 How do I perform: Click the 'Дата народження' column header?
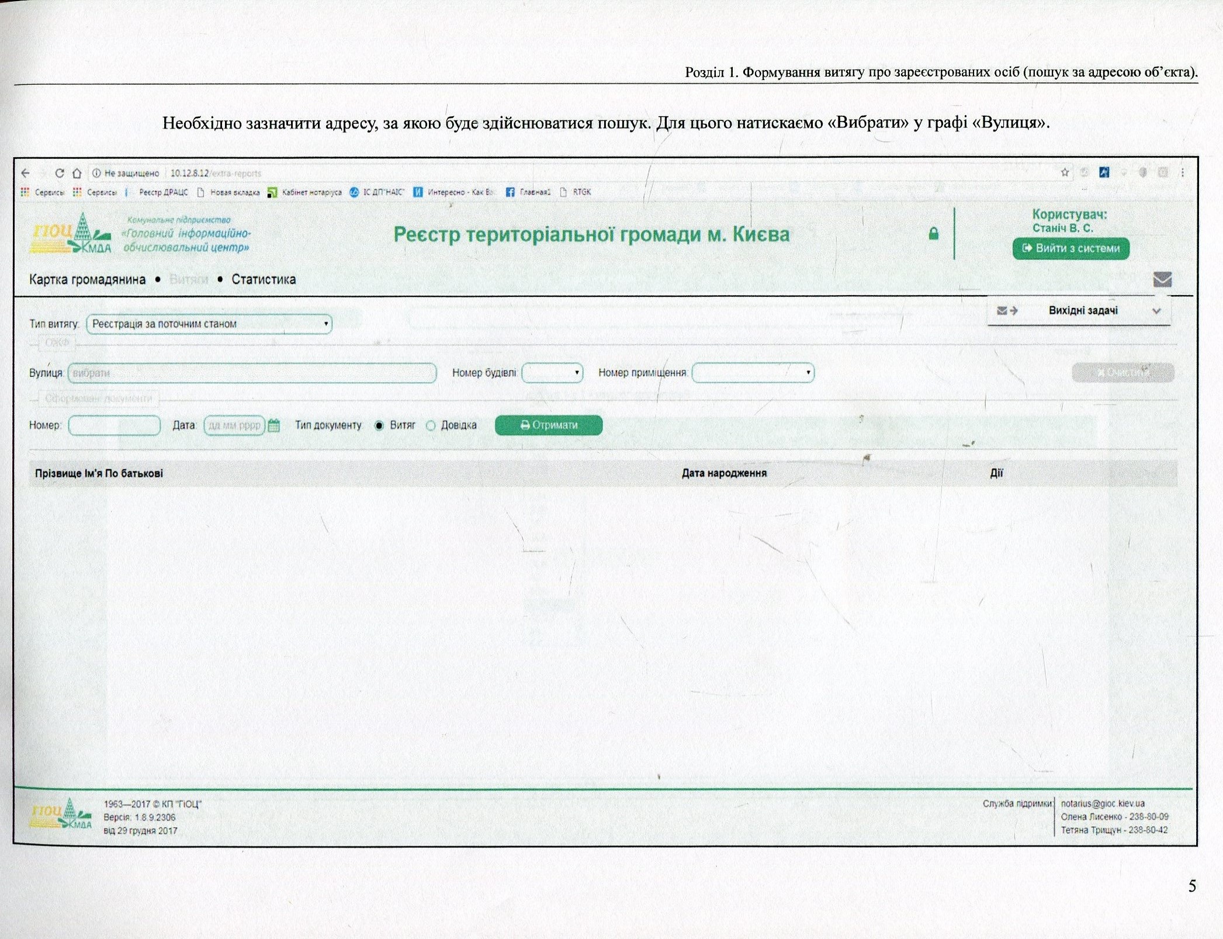point(724,473)
